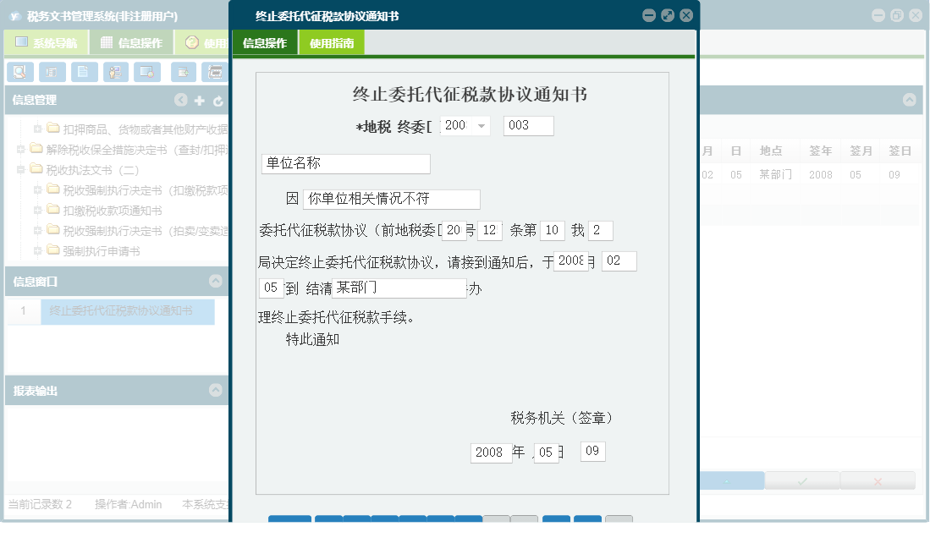This screenshot has width=930, height=554.
Task: Select the report view icon in the toolbar
Action: [52, 72]
